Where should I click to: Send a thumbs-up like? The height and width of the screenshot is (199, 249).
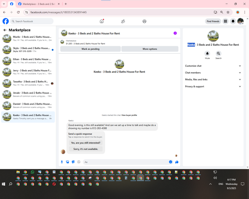[177, 162]
